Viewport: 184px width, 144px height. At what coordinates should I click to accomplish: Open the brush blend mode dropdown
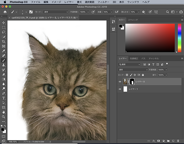coord(56,12)
